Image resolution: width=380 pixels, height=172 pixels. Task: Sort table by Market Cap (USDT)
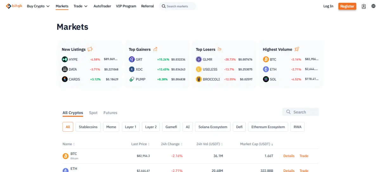pyautogui.click(x=257, y=144)
